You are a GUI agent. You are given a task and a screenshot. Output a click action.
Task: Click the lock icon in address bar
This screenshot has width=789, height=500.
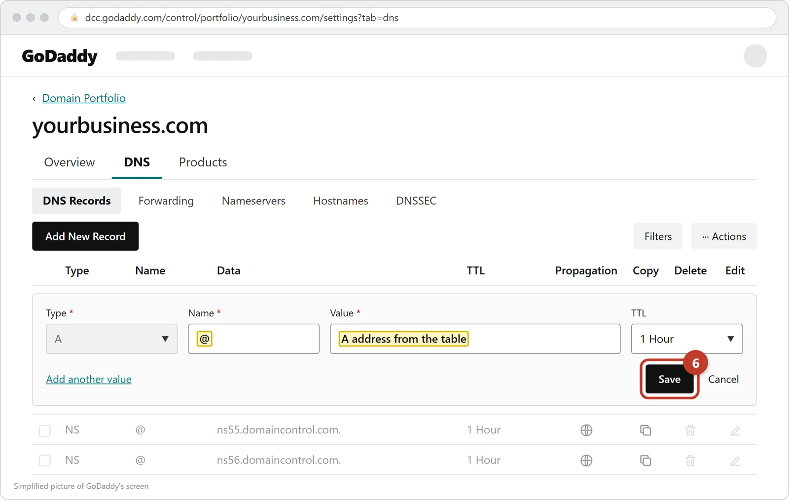point(74,18)
